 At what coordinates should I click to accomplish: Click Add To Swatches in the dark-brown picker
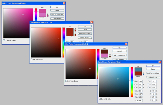pyautogui.click(x=119, y=55)
